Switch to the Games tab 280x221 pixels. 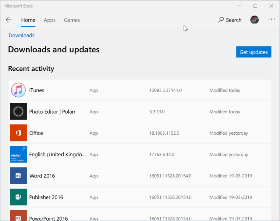point(72,20)
